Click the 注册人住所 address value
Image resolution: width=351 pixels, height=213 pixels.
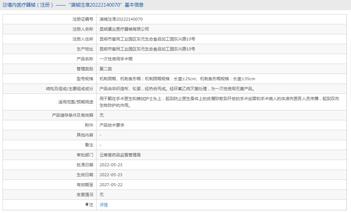pyautogui.click(x=147, y=39)
